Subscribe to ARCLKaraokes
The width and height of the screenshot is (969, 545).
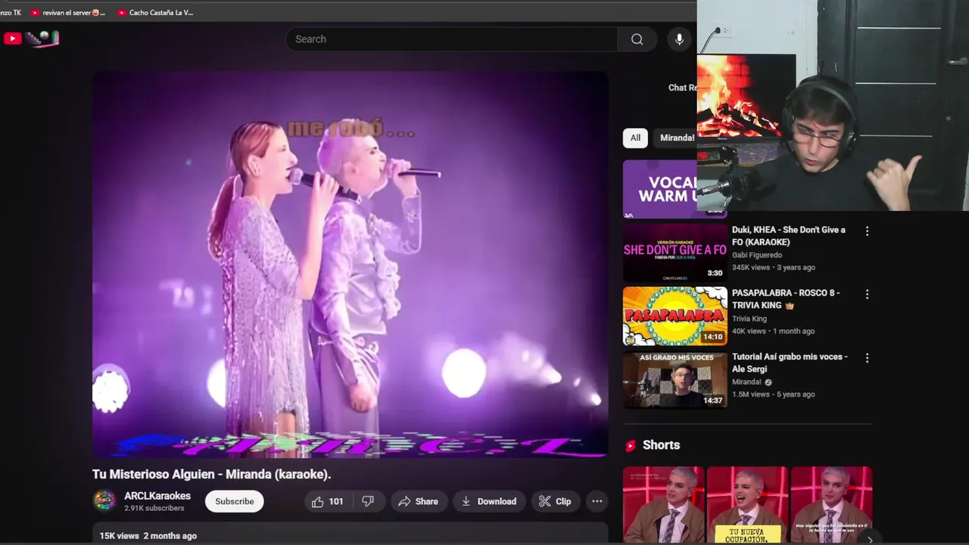[234, 501]
